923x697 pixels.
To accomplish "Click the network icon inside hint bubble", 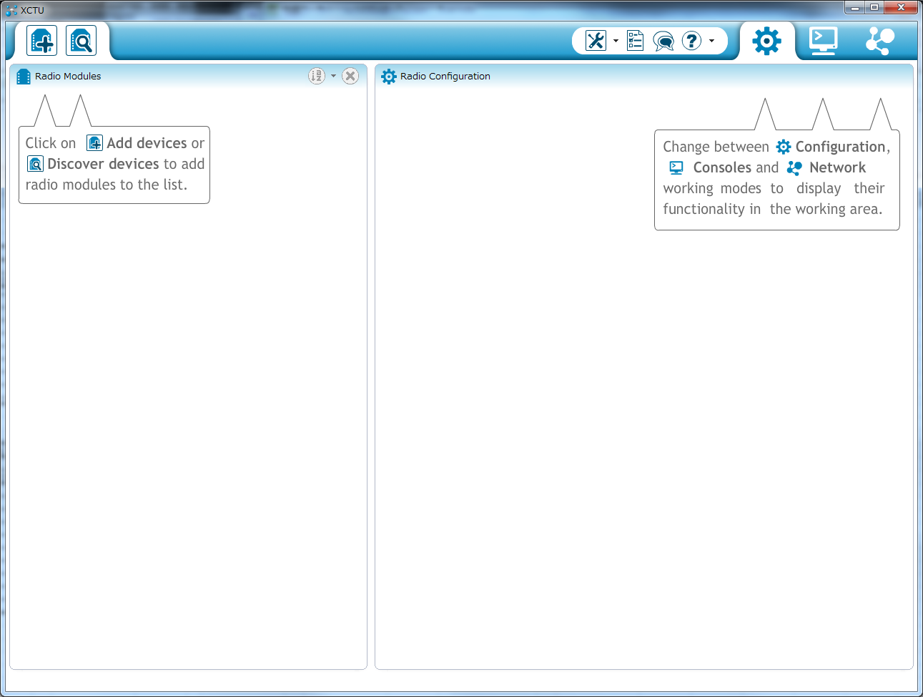I will pos(794,167).
